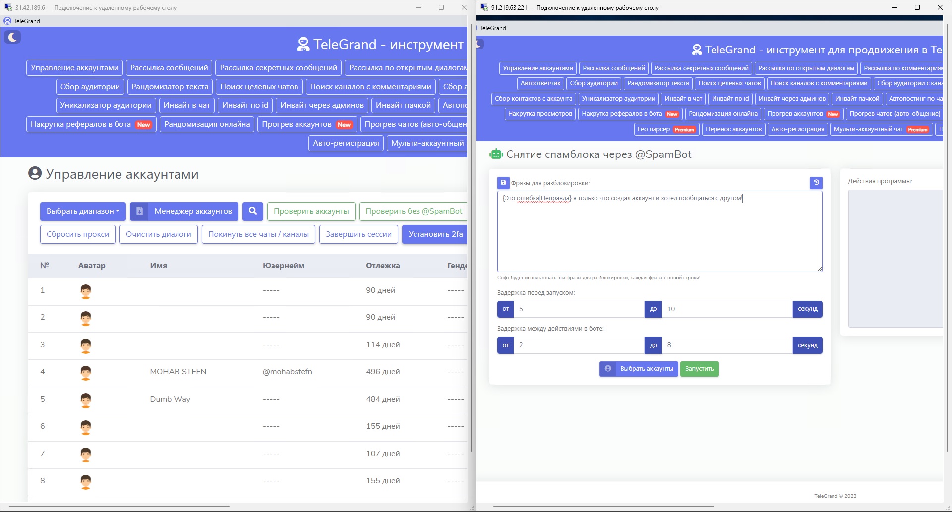The height and width of the screenshot is (512, 952).
Task: Open Поиск целевых чатов in right window
Action: click(729, 83)
